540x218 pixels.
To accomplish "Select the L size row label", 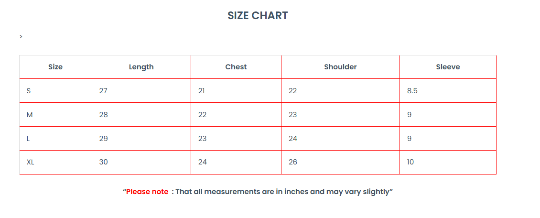I will click(29, 139).
